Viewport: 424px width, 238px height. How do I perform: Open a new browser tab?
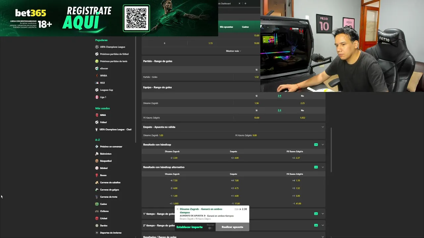[245, 3]
